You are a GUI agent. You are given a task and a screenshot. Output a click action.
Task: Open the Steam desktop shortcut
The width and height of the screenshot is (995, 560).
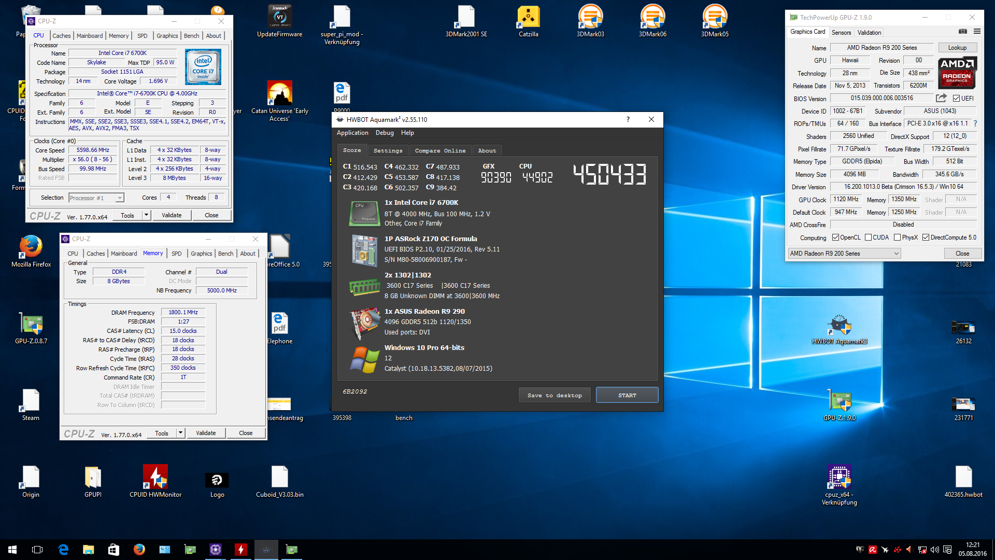[31, 404]
